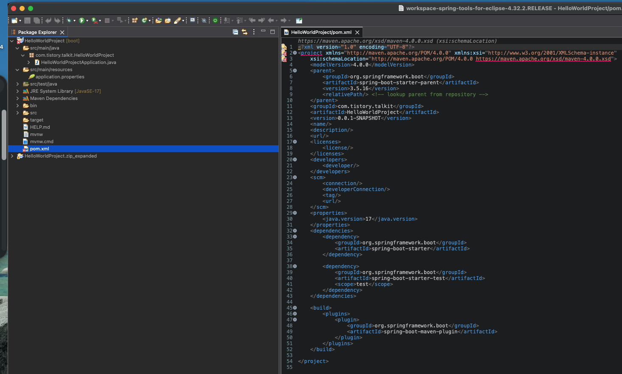Click the Search flashlight toolbar icon
This screenshot has height=374, width=622.
[x=177, y=20]
